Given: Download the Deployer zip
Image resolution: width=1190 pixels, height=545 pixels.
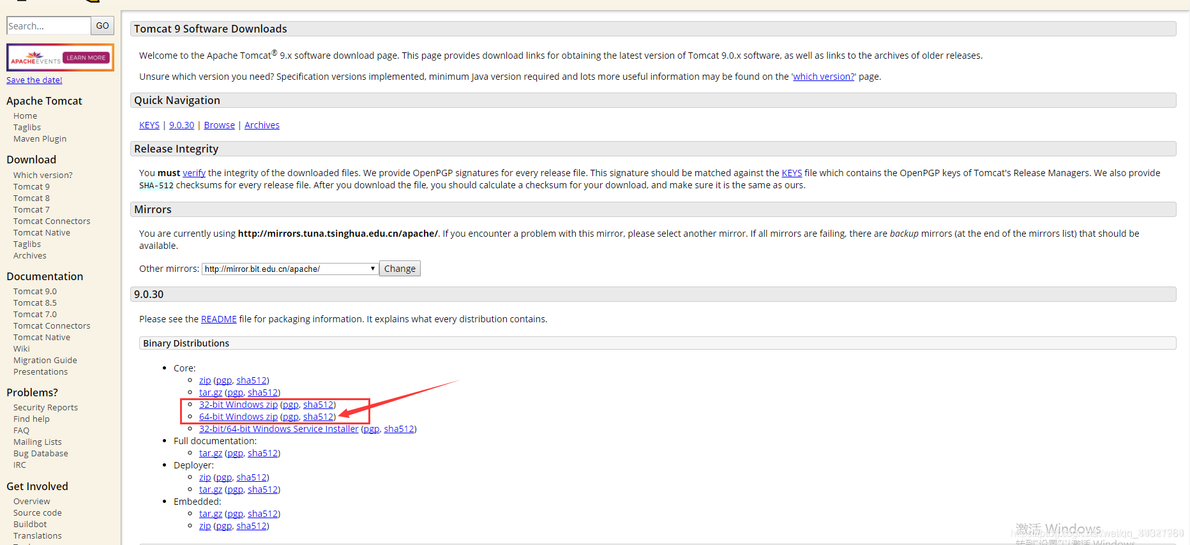Looking at the screenshot, I should coord(205,477).
